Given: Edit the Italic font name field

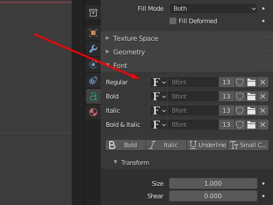Looking at the screenshot, I should point(193,110).
